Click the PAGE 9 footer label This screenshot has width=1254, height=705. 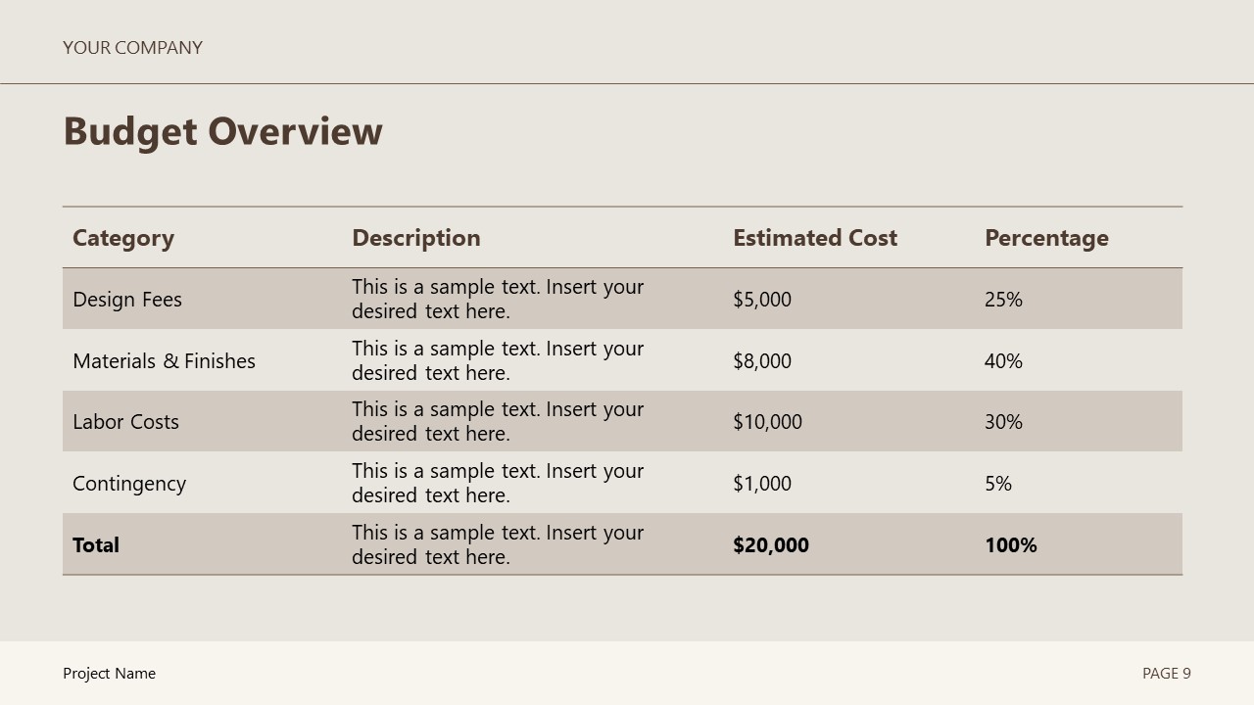(x=1166, y=674)
